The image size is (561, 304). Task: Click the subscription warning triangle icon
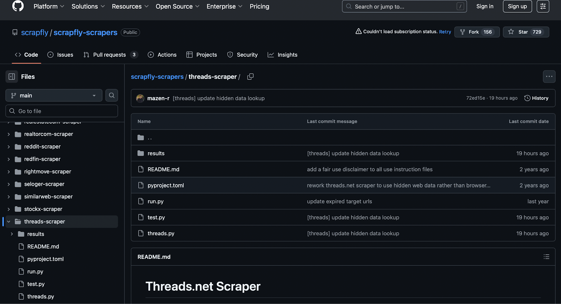click(358, 31)
